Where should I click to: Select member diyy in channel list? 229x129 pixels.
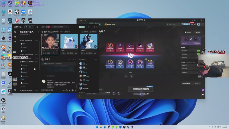[x=23, y=69]
